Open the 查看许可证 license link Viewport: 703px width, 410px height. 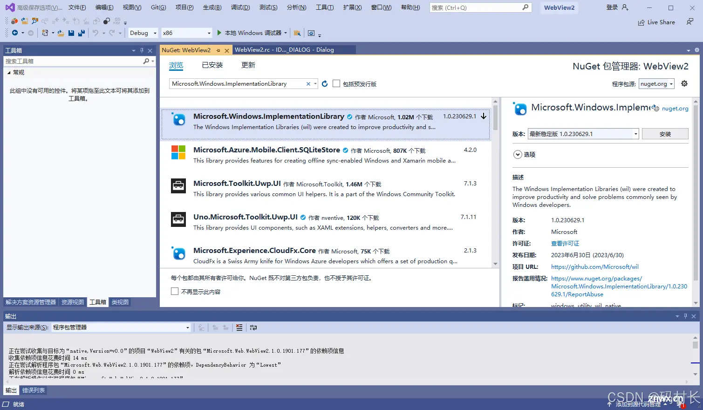565,244
